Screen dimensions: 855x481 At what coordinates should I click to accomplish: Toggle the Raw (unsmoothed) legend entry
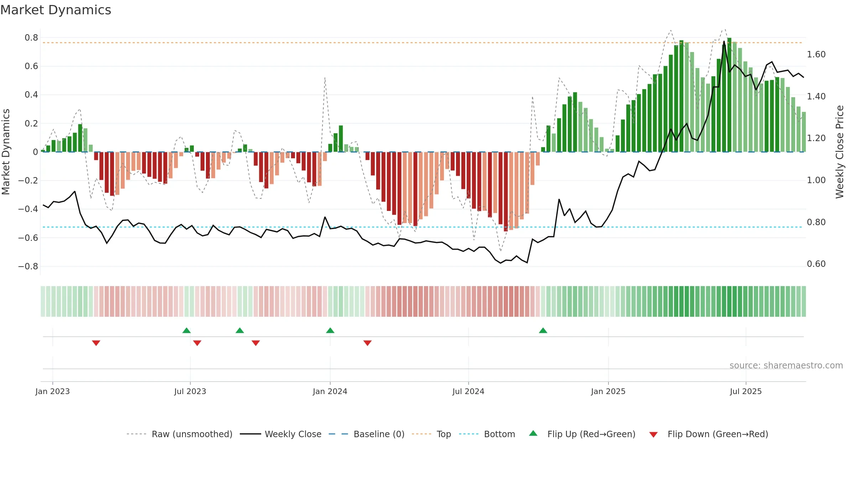click(179, 434)
